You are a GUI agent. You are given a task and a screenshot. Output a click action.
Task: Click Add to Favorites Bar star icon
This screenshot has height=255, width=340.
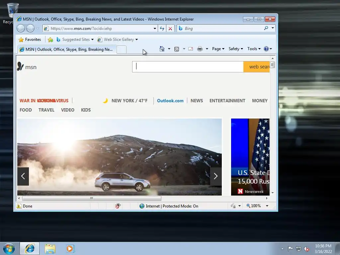[x=50, y=40]
